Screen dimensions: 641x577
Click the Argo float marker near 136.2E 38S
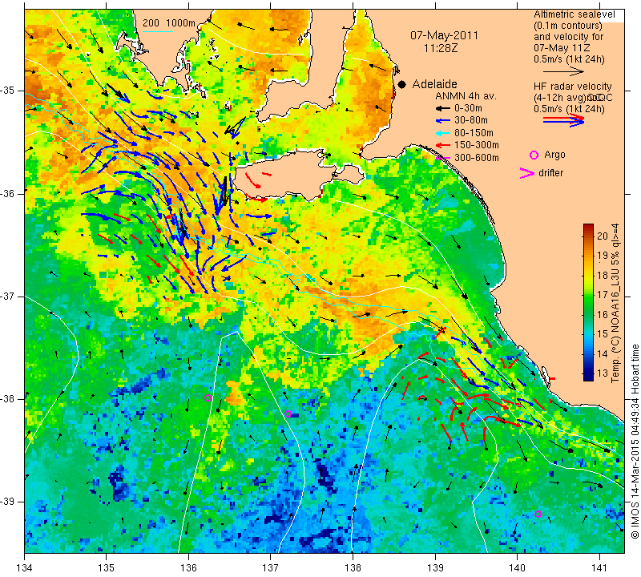pos(208,397)
